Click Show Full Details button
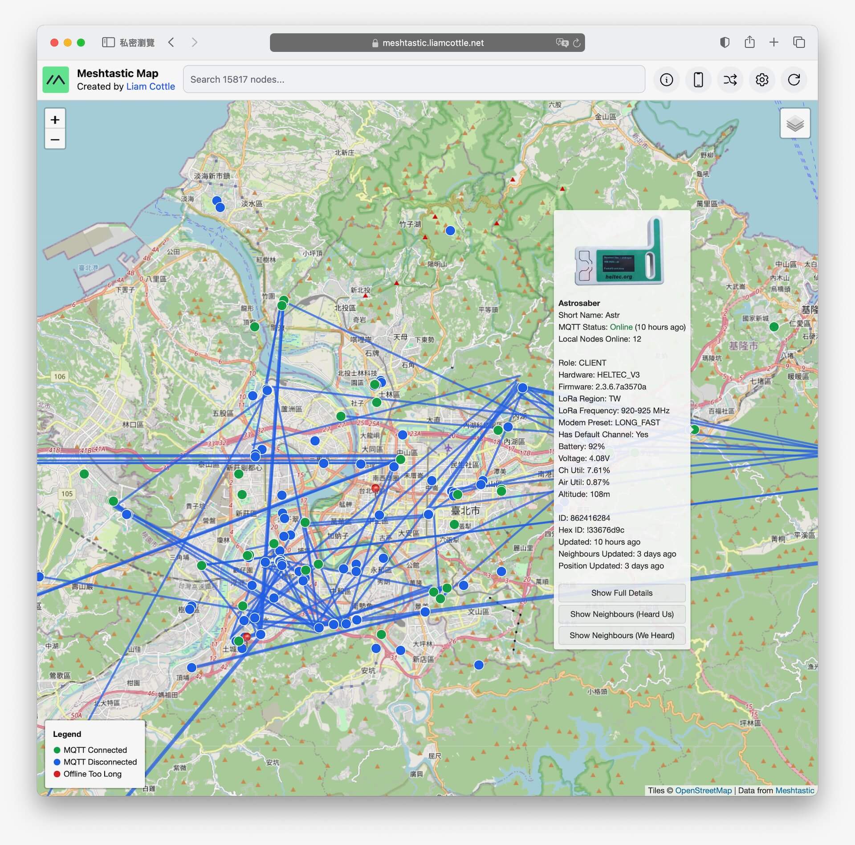855x845 pixels. (622, 593)
